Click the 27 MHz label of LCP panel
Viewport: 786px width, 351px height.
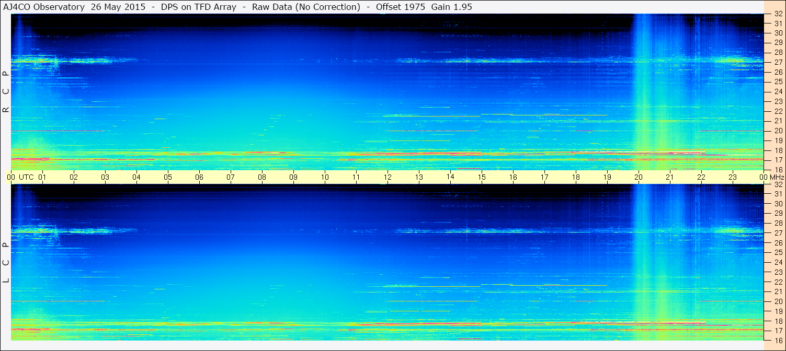click(778, 233)
